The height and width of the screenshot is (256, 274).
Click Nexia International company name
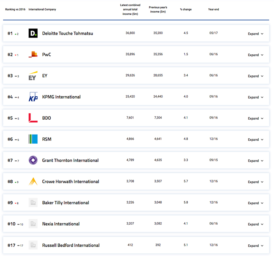(x=61, y=224)
